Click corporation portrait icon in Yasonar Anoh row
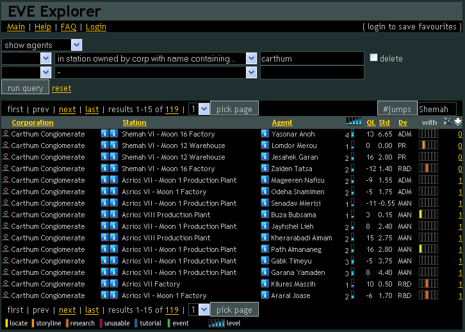 5,133
